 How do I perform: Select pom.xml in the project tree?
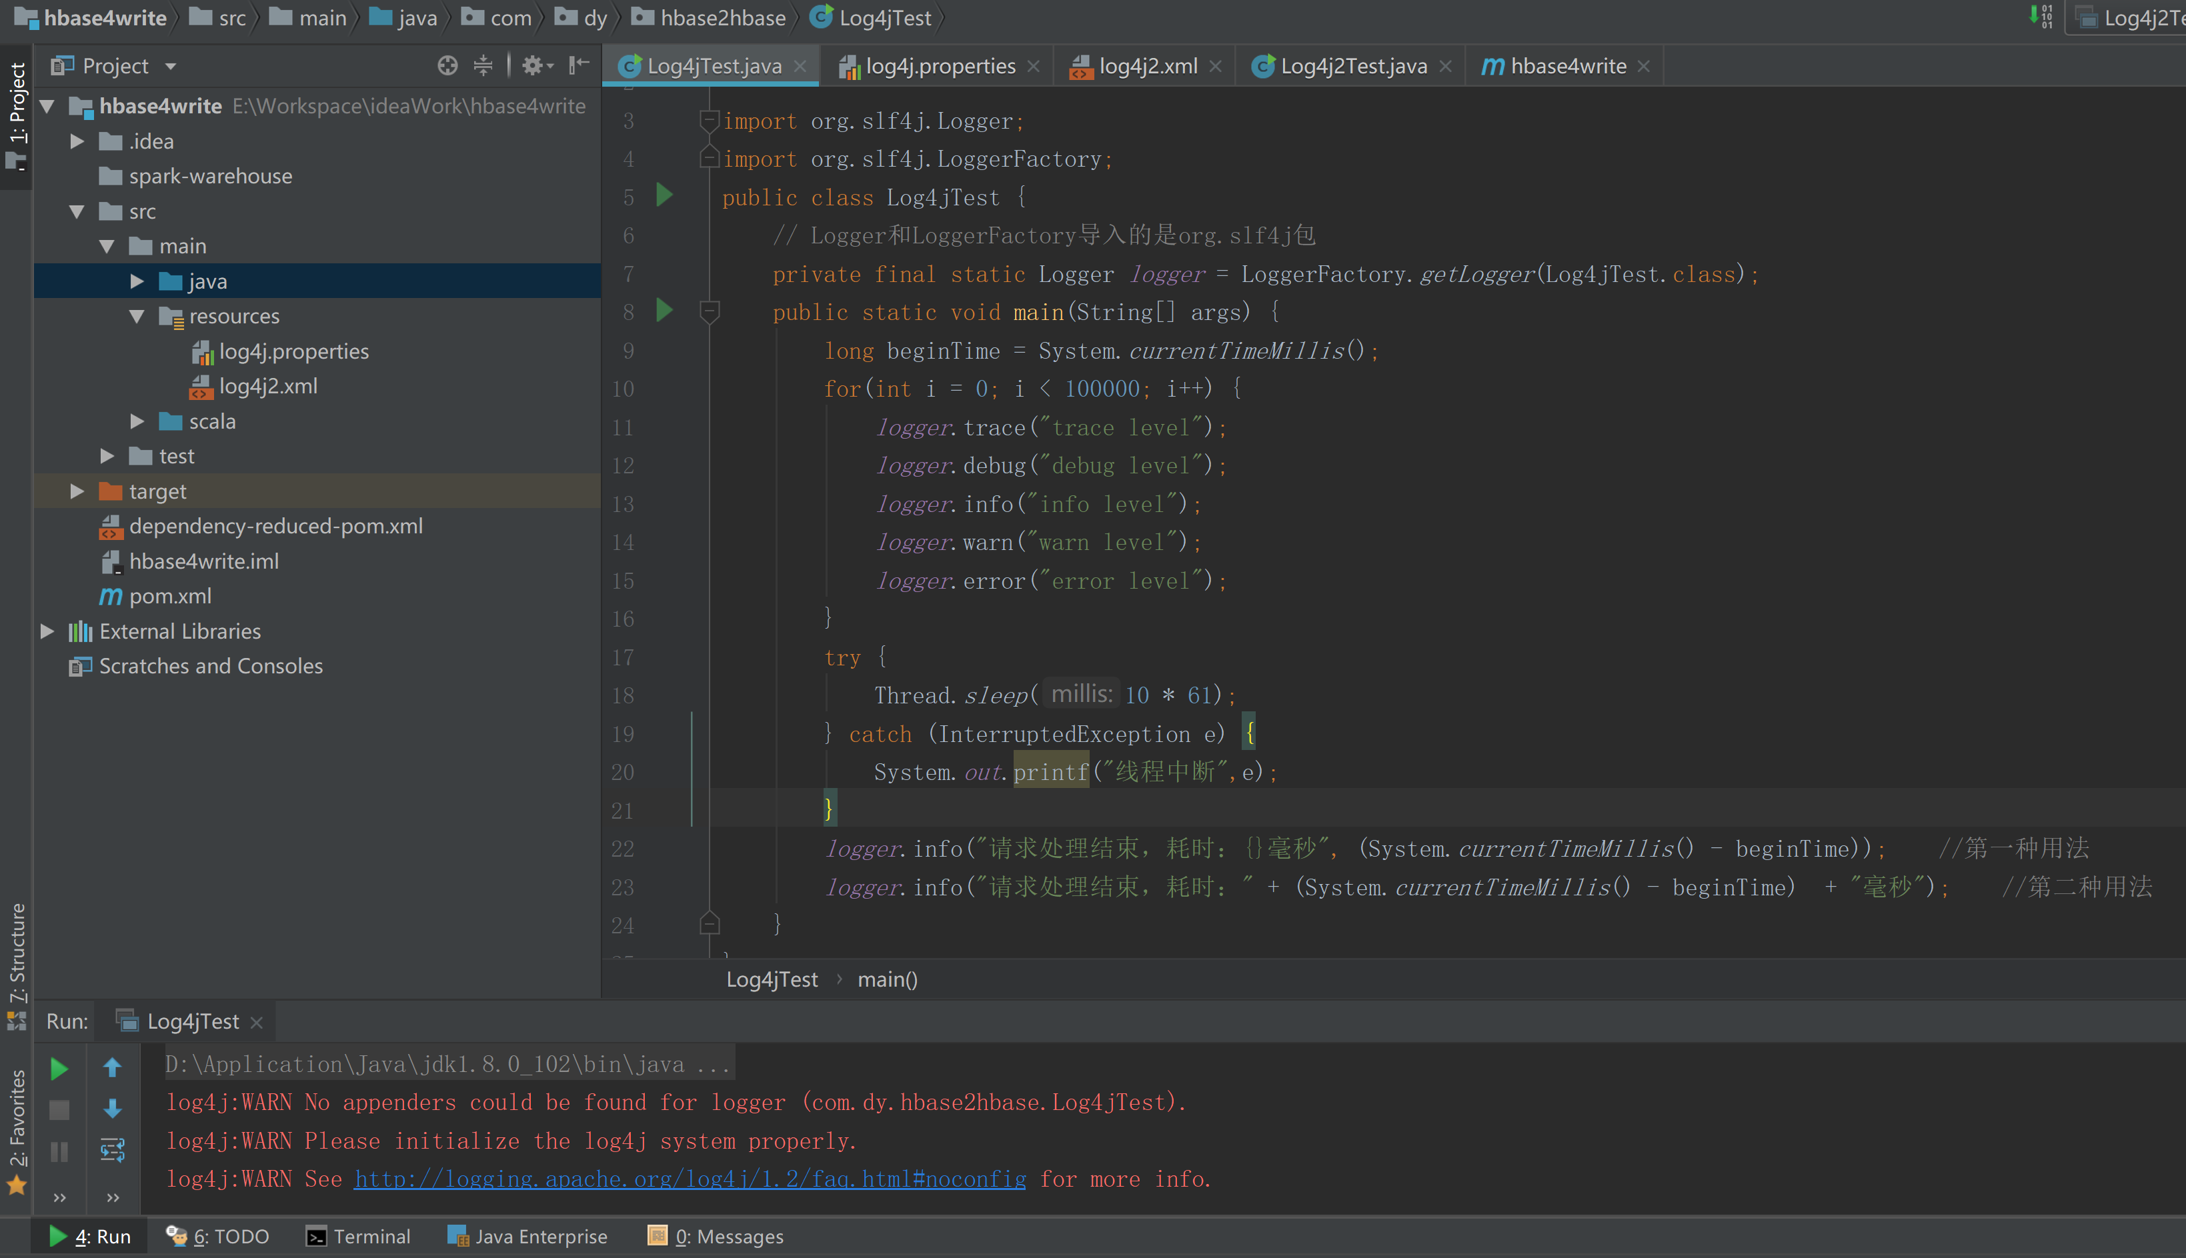(x=169, y=596)
